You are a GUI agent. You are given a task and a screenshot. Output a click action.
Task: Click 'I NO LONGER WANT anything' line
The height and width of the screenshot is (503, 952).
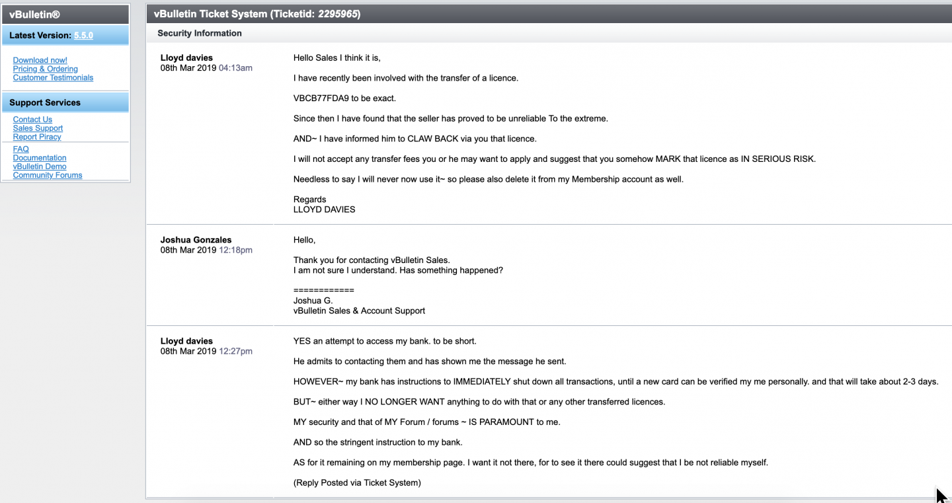coord(479,402)
